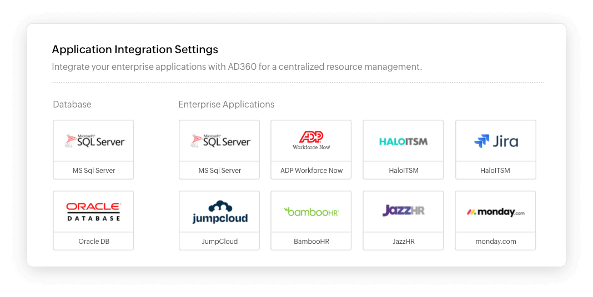Click the 'BambooHR' label

pyautogui.click(x=311, y=242)
